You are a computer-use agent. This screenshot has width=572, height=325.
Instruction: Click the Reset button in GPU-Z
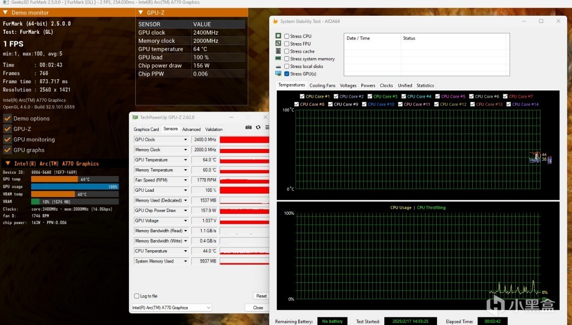[262, 296]
